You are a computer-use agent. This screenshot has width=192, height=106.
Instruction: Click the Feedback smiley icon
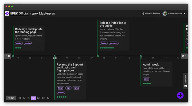coord(186,86)
